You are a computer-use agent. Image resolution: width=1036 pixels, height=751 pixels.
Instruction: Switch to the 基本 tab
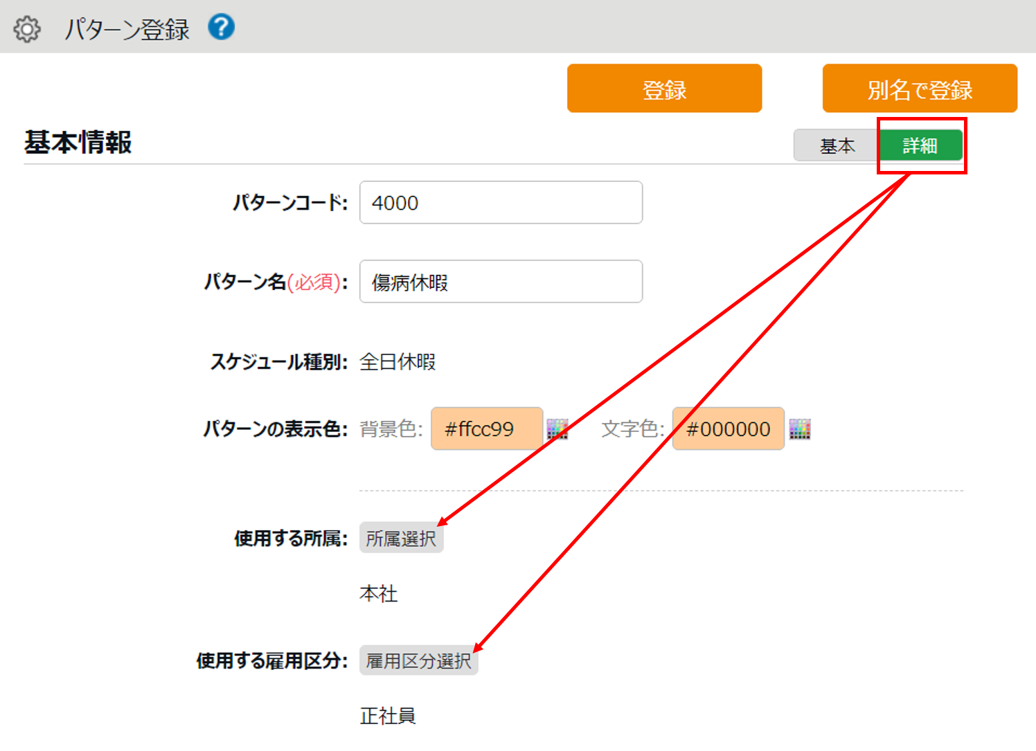pos(837,145)
